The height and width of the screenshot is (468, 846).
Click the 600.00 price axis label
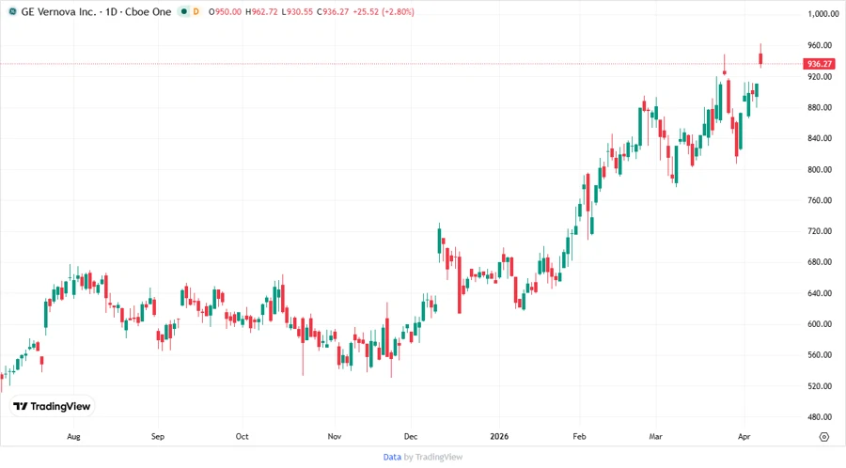(820, 324)
